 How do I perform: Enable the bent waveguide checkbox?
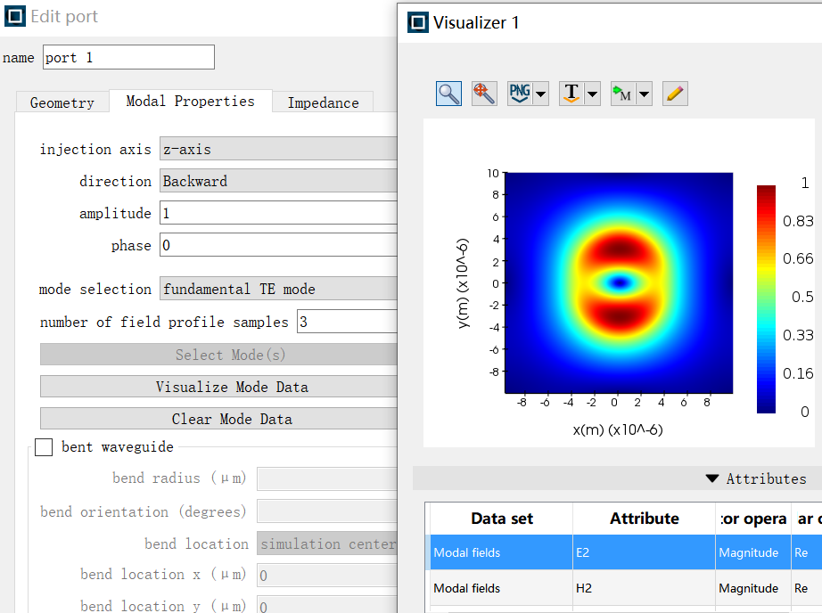click(44, 447)
